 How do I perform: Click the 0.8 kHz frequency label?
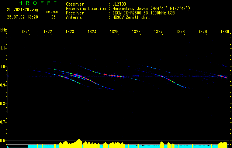[3, 104]
